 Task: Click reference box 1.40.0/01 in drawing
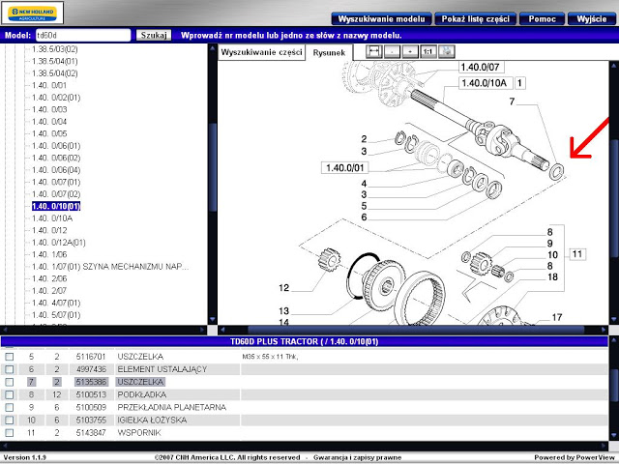(x=347, y=167)
